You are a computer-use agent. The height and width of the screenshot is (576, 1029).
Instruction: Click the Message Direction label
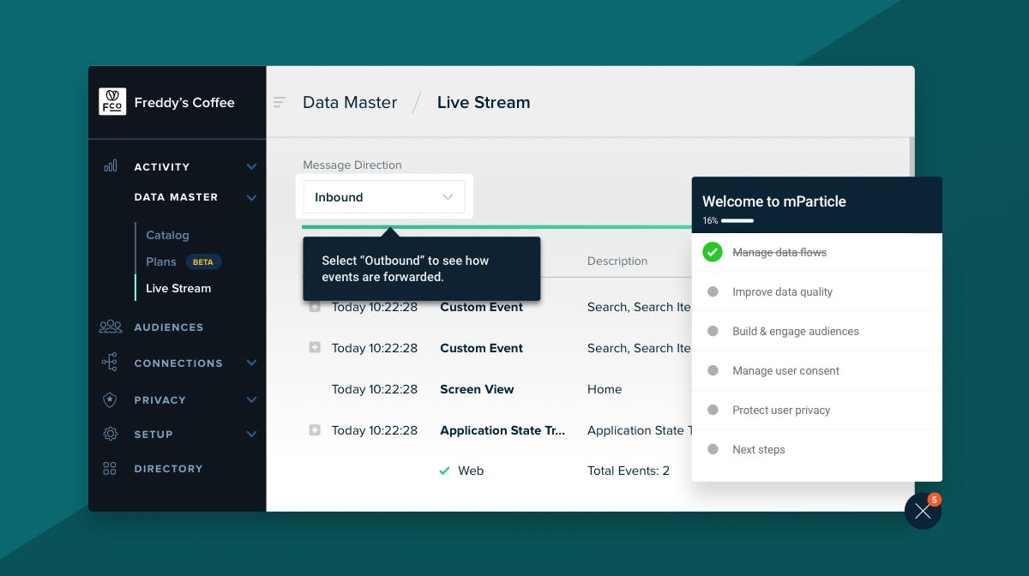352,165
